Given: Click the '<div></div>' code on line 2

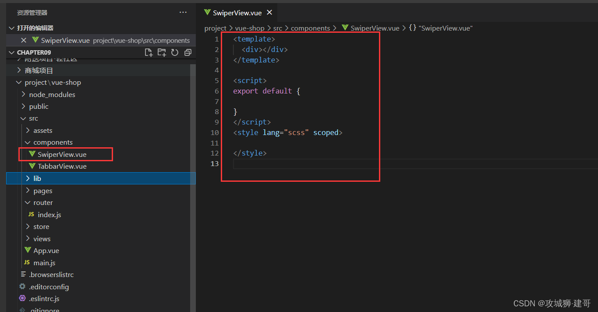Looking at the screenshot, I should [x=265, y=49].
